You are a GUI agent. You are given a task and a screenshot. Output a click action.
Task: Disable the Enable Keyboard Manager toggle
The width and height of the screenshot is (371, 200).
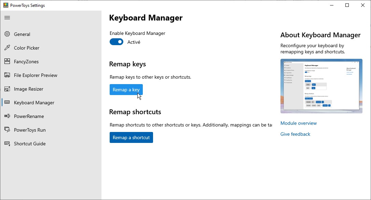[116, 42]
